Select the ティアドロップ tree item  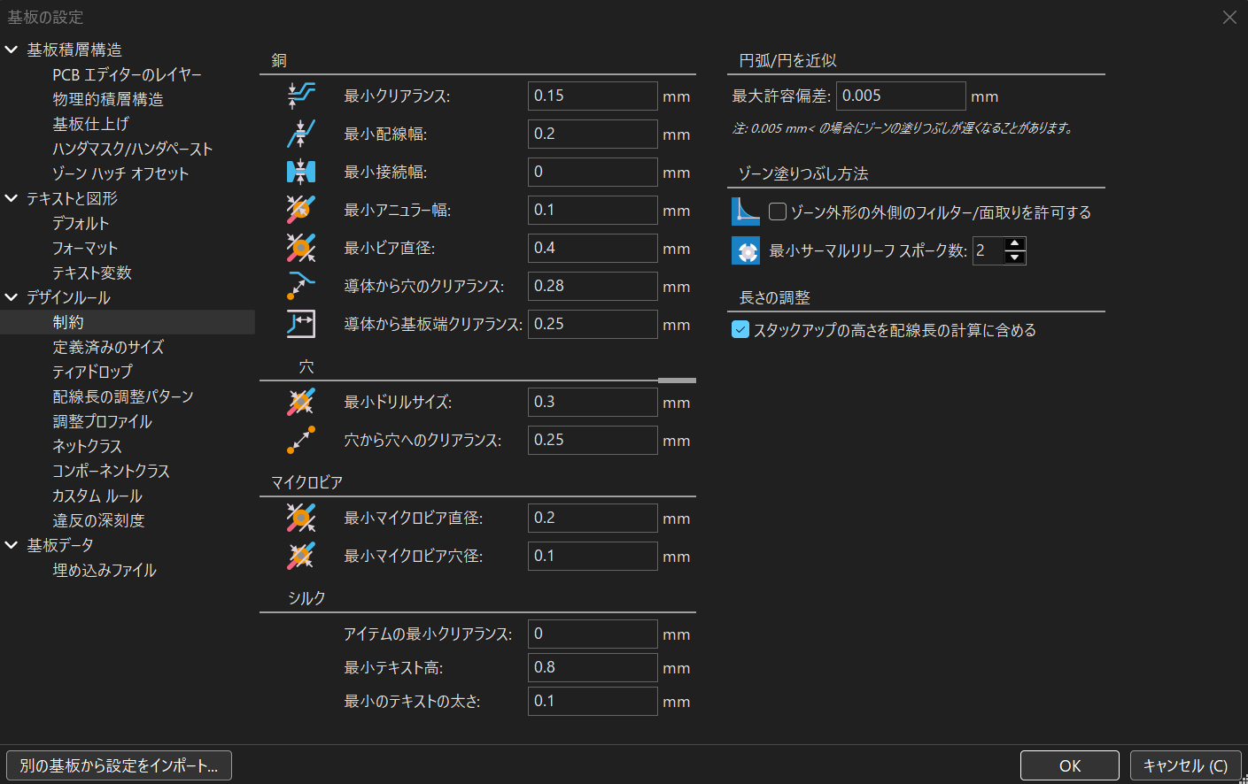click(x=92, y=372)
